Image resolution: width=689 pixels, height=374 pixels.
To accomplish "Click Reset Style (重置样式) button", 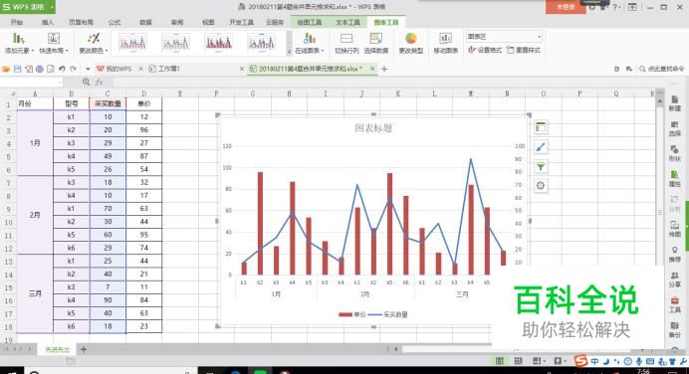I will point(524,50).
